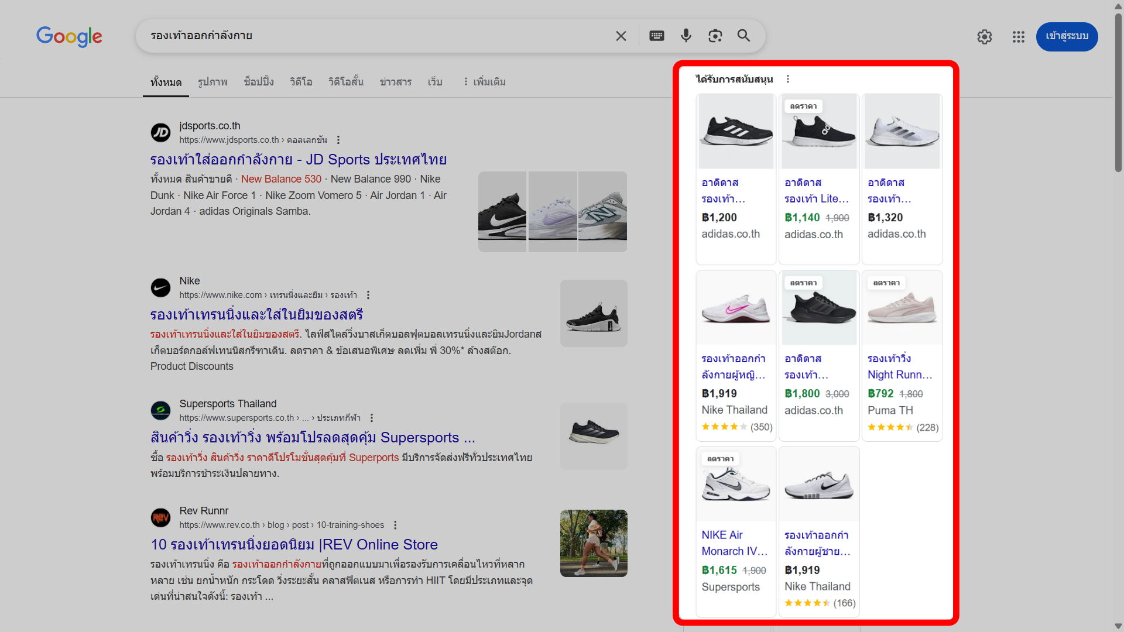Switch to the ช็อปปิ้ง tab

click(x=259, y=82)
